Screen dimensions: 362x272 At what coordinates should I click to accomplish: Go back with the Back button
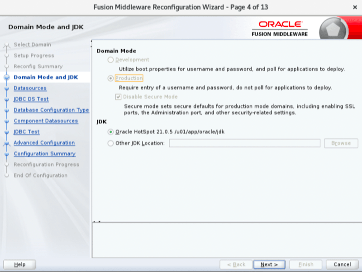point(236,264)
